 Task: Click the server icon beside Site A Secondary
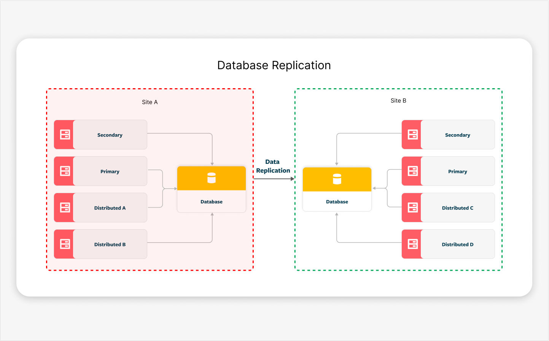65,135
